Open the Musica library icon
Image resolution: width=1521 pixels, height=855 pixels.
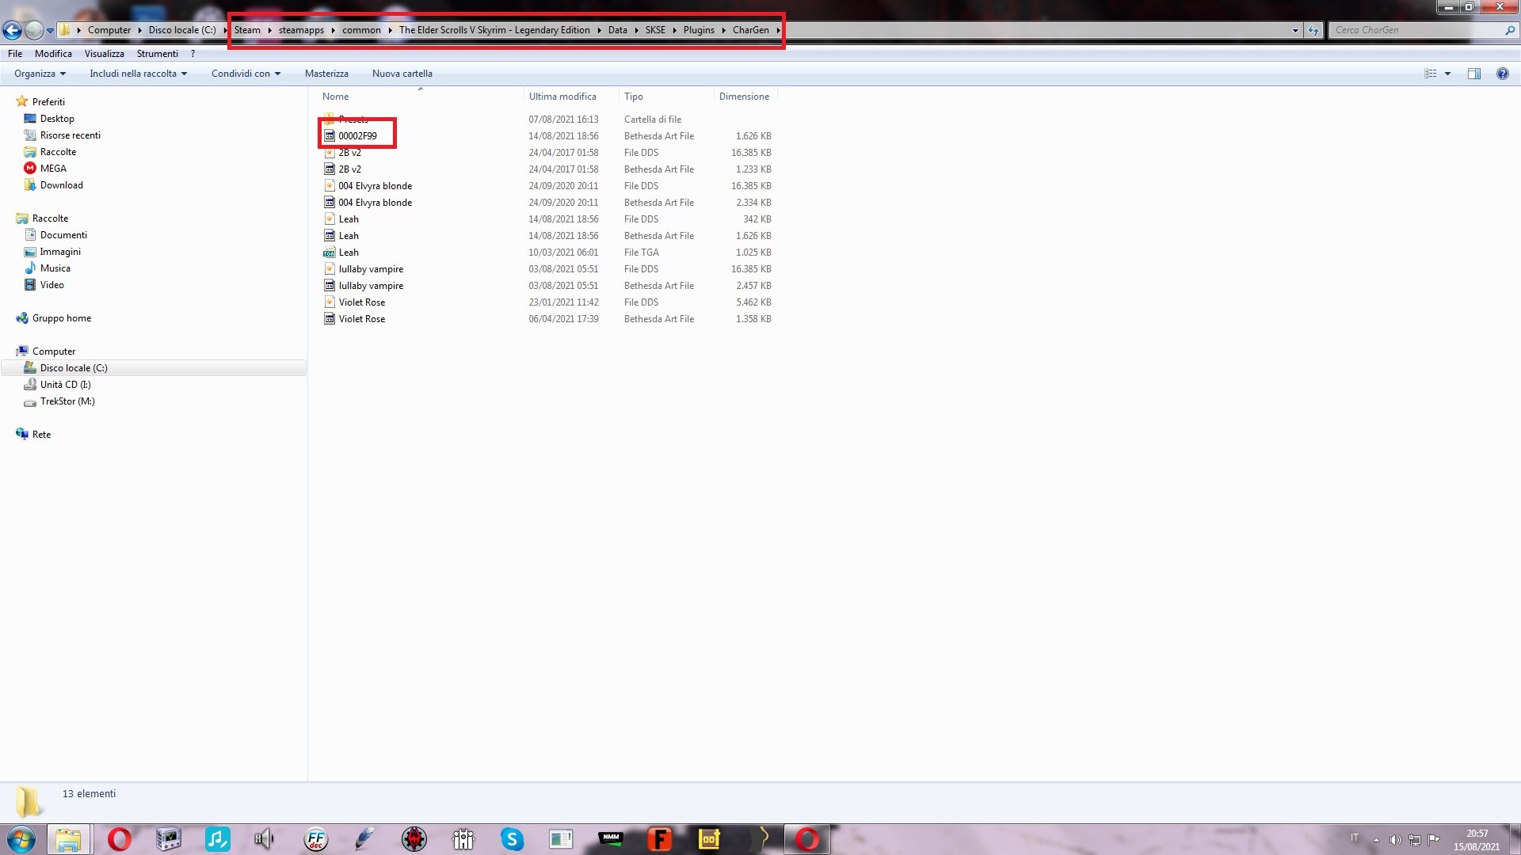tap(30, 268)
